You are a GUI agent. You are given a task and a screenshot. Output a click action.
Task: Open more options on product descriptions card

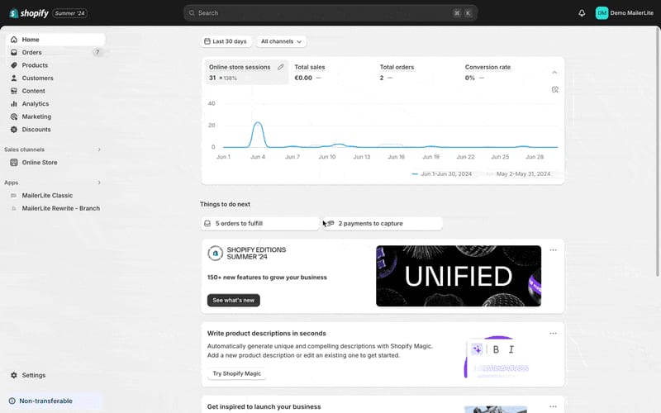click(553, 334)
